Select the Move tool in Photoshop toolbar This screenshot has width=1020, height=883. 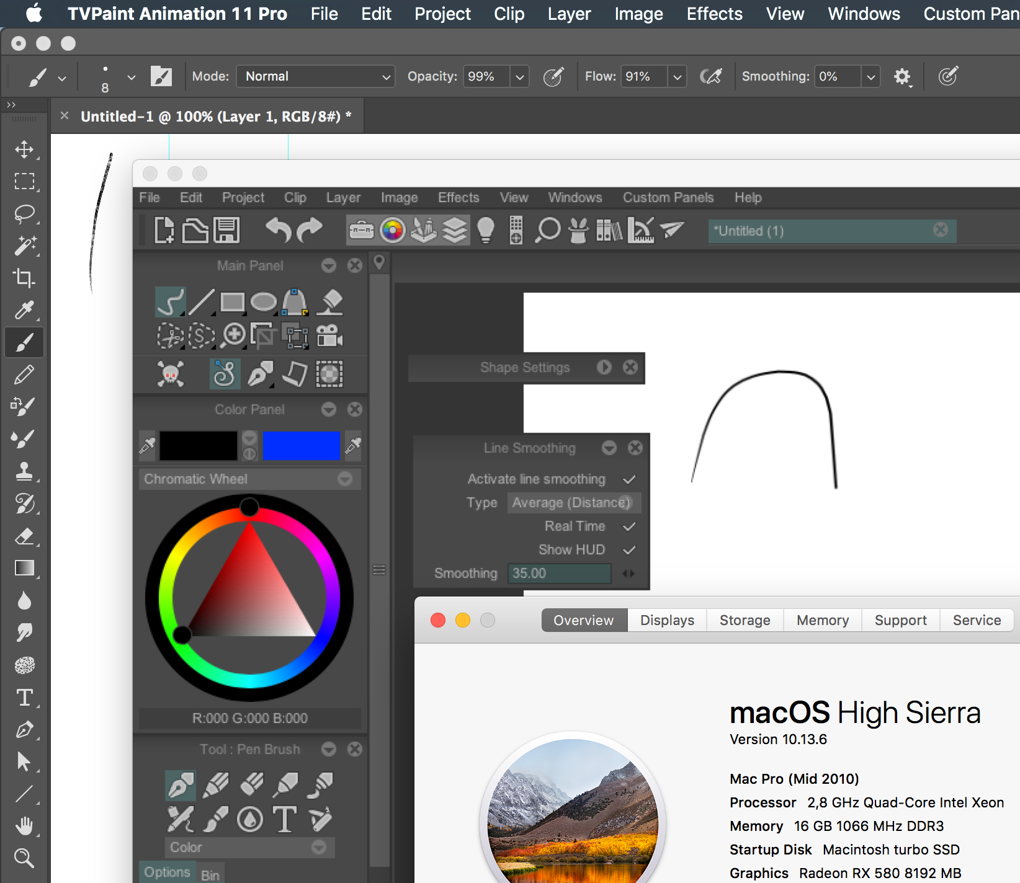tap(24, 149)
